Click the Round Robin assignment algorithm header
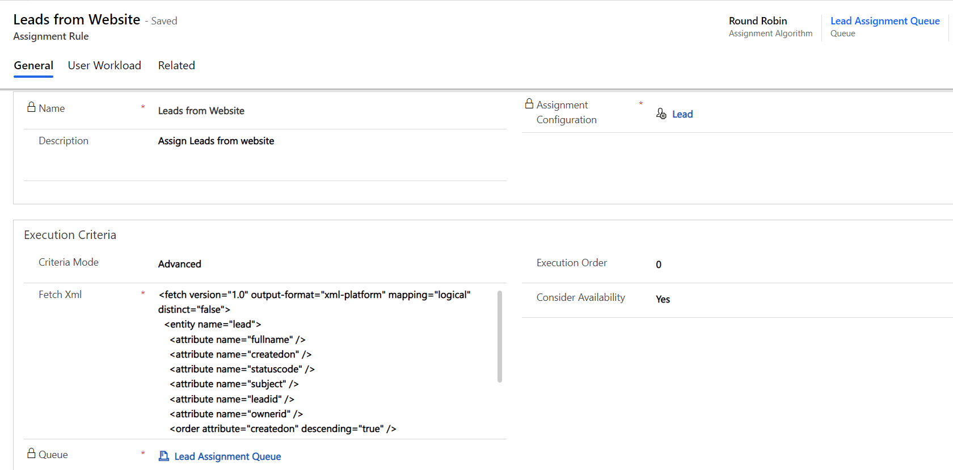 click(x=758, y=21)
